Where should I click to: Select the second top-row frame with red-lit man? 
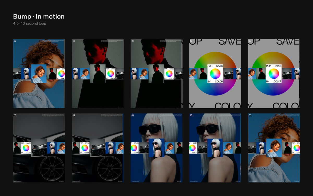point(98,74)
